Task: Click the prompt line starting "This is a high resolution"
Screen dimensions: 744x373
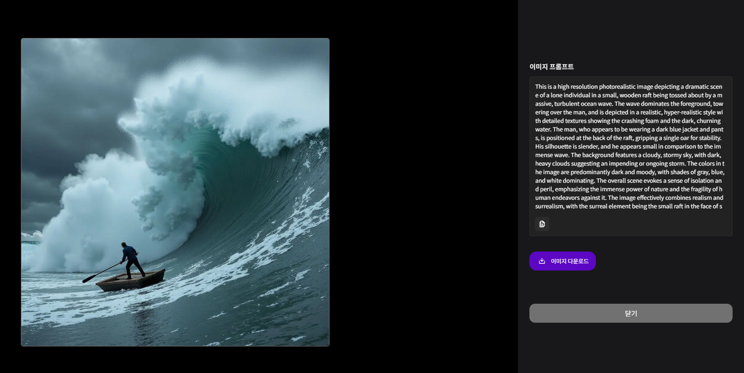Action: 629,87
